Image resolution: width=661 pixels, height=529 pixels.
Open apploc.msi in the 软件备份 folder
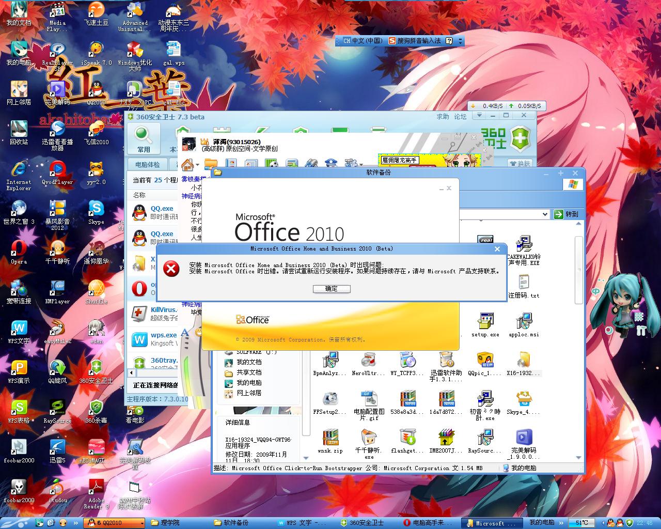coord(524,325)
